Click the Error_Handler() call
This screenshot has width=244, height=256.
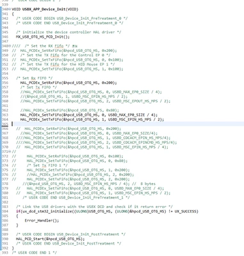[x=42, y=221]
